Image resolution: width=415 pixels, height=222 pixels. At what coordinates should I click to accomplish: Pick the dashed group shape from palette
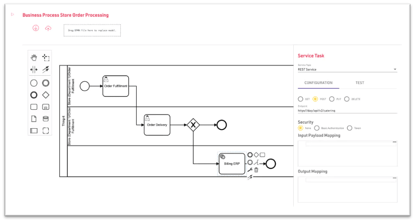pos(46,131)
